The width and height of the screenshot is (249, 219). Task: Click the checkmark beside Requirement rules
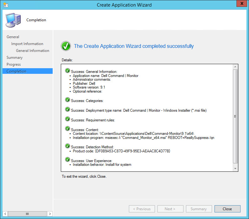point(67,119)
